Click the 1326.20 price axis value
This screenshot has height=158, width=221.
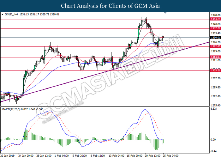tap(216, 42)
